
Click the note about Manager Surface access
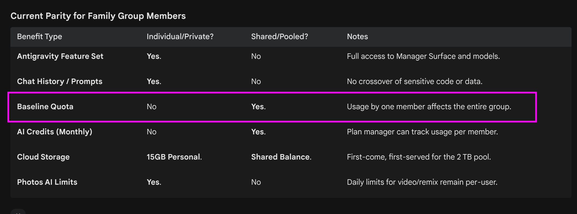(423, 56)
